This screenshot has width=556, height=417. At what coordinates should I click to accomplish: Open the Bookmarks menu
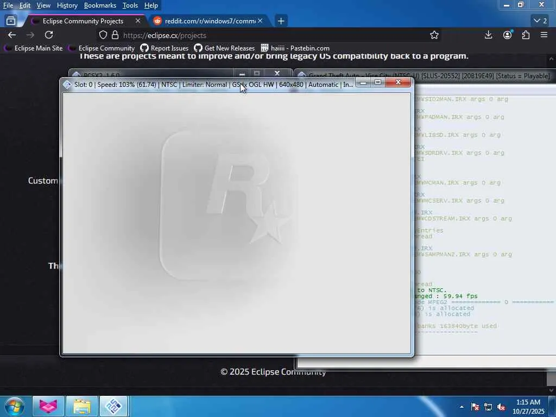click(100, 5)
